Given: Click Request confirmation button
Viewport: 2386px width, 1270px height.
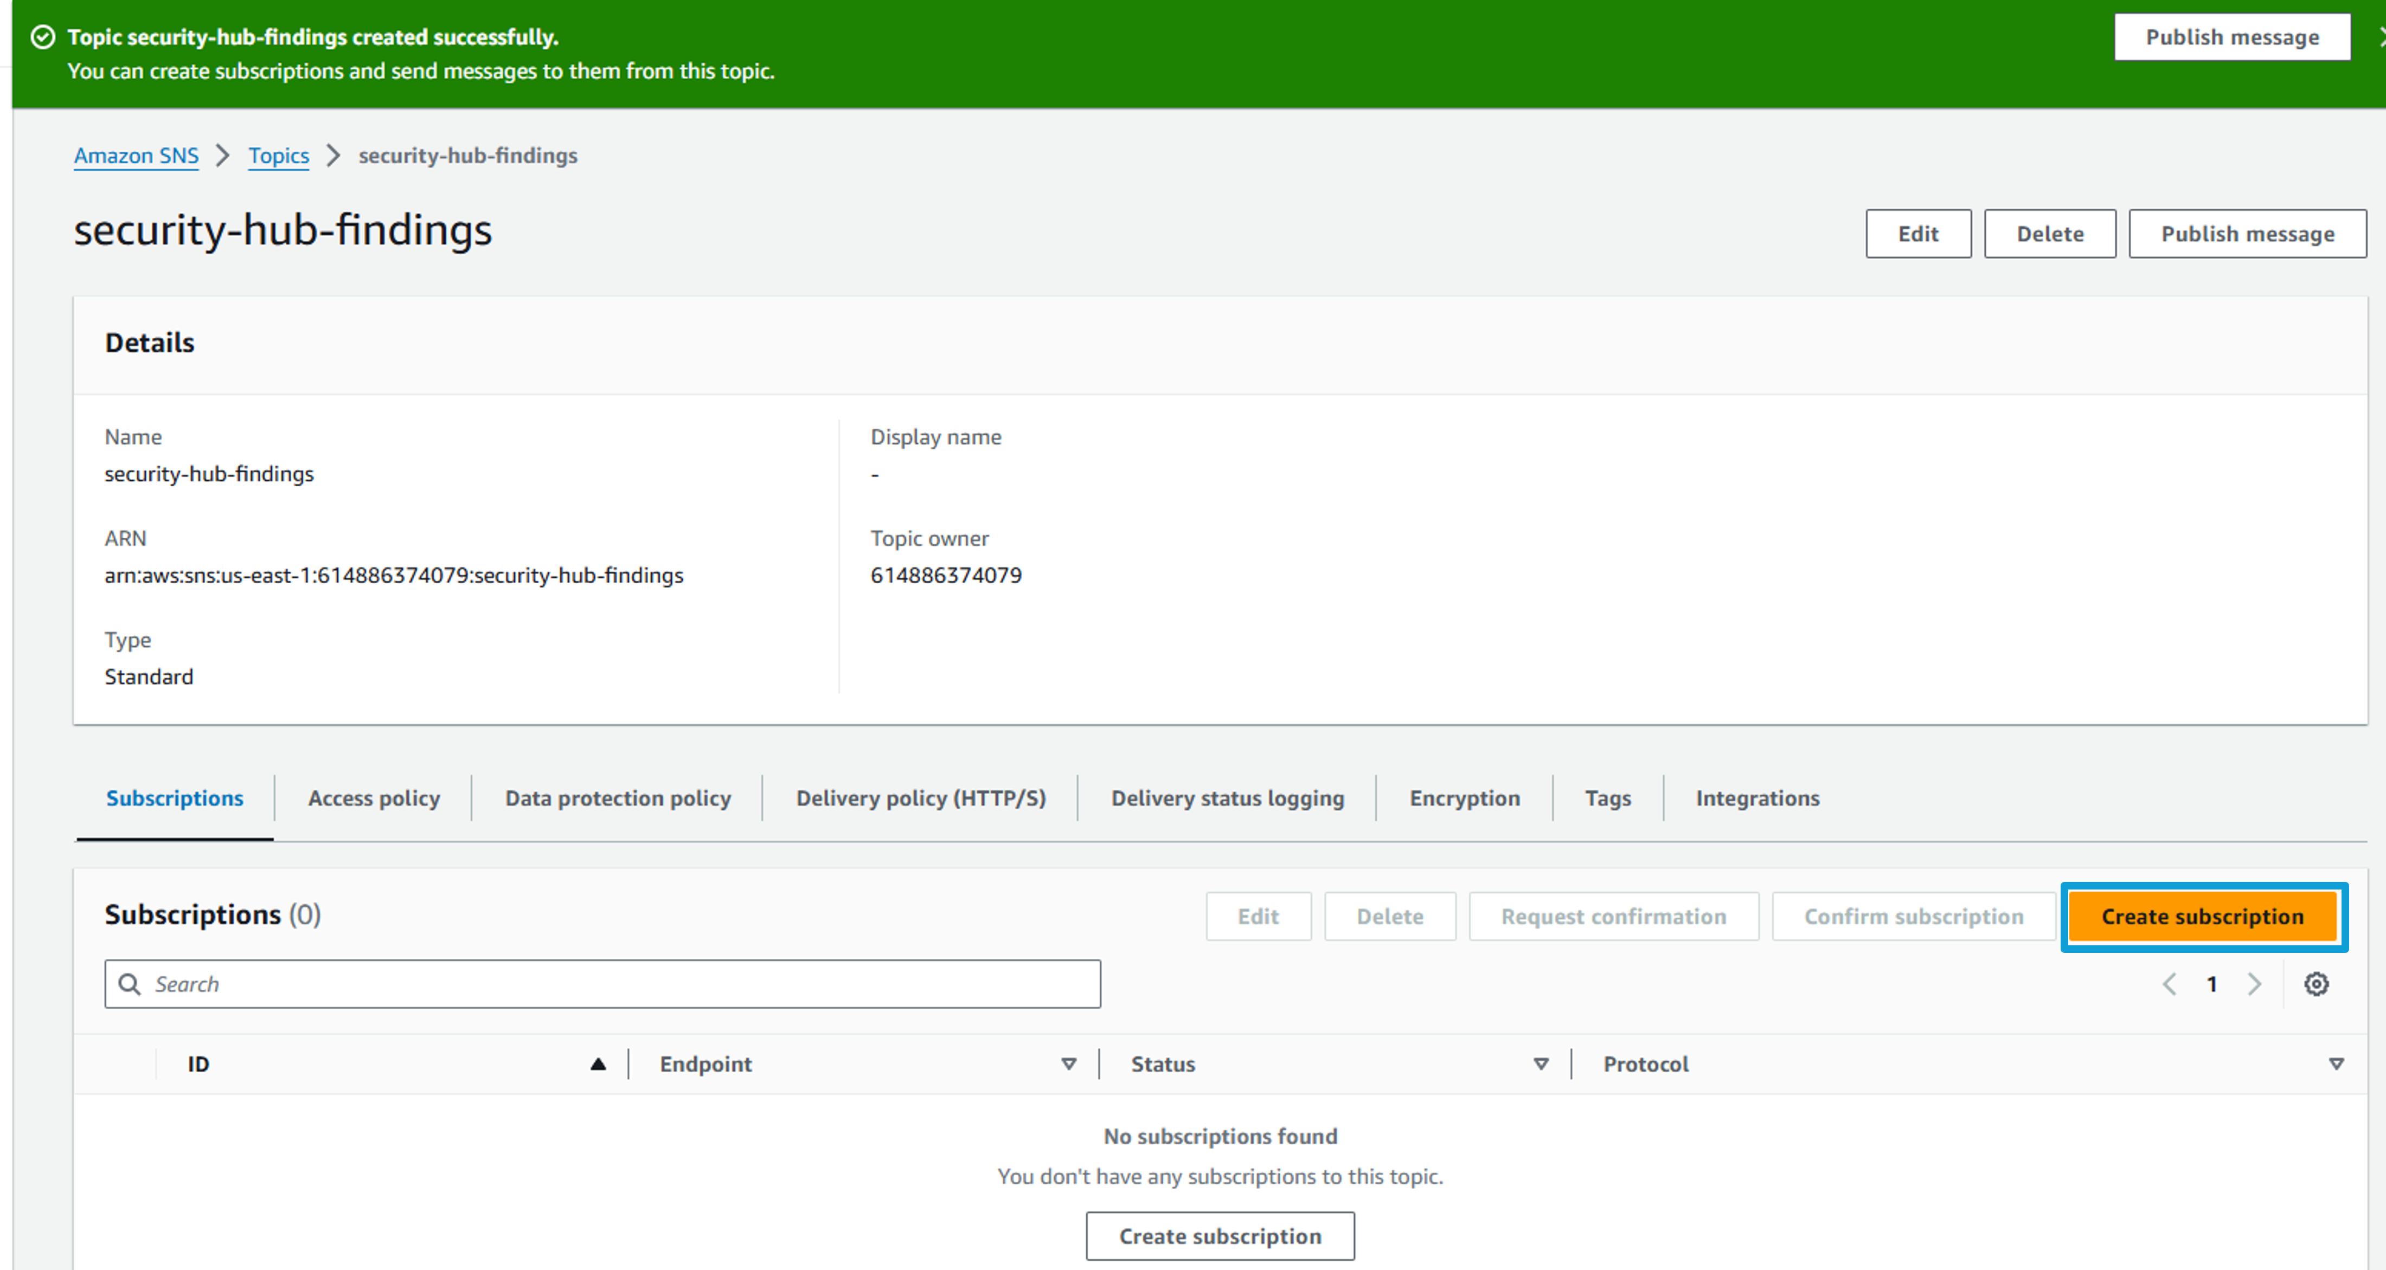Looking at the screenshot, I should (x=1613, y=917).
